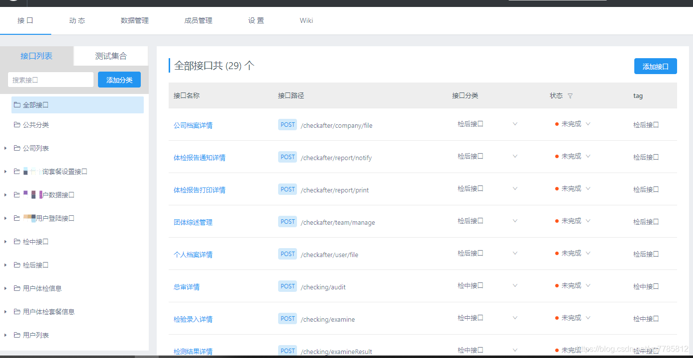This screenshot has height=358, width=693.
Task: Select 全部接口 in the sidebar tree
Action: click(78, 105)
